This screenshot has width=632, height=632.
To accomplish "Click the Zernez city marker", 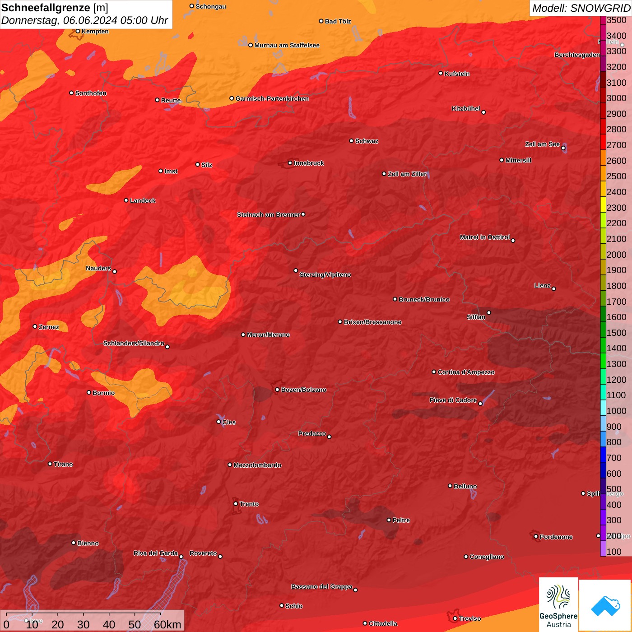I will tap(35, 326).
